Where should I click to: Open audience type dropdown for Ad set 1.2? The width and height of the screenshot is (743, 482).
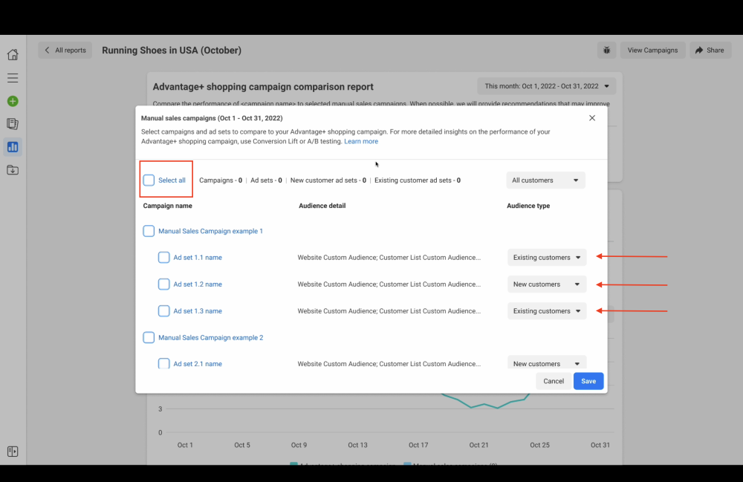point(547,284)
